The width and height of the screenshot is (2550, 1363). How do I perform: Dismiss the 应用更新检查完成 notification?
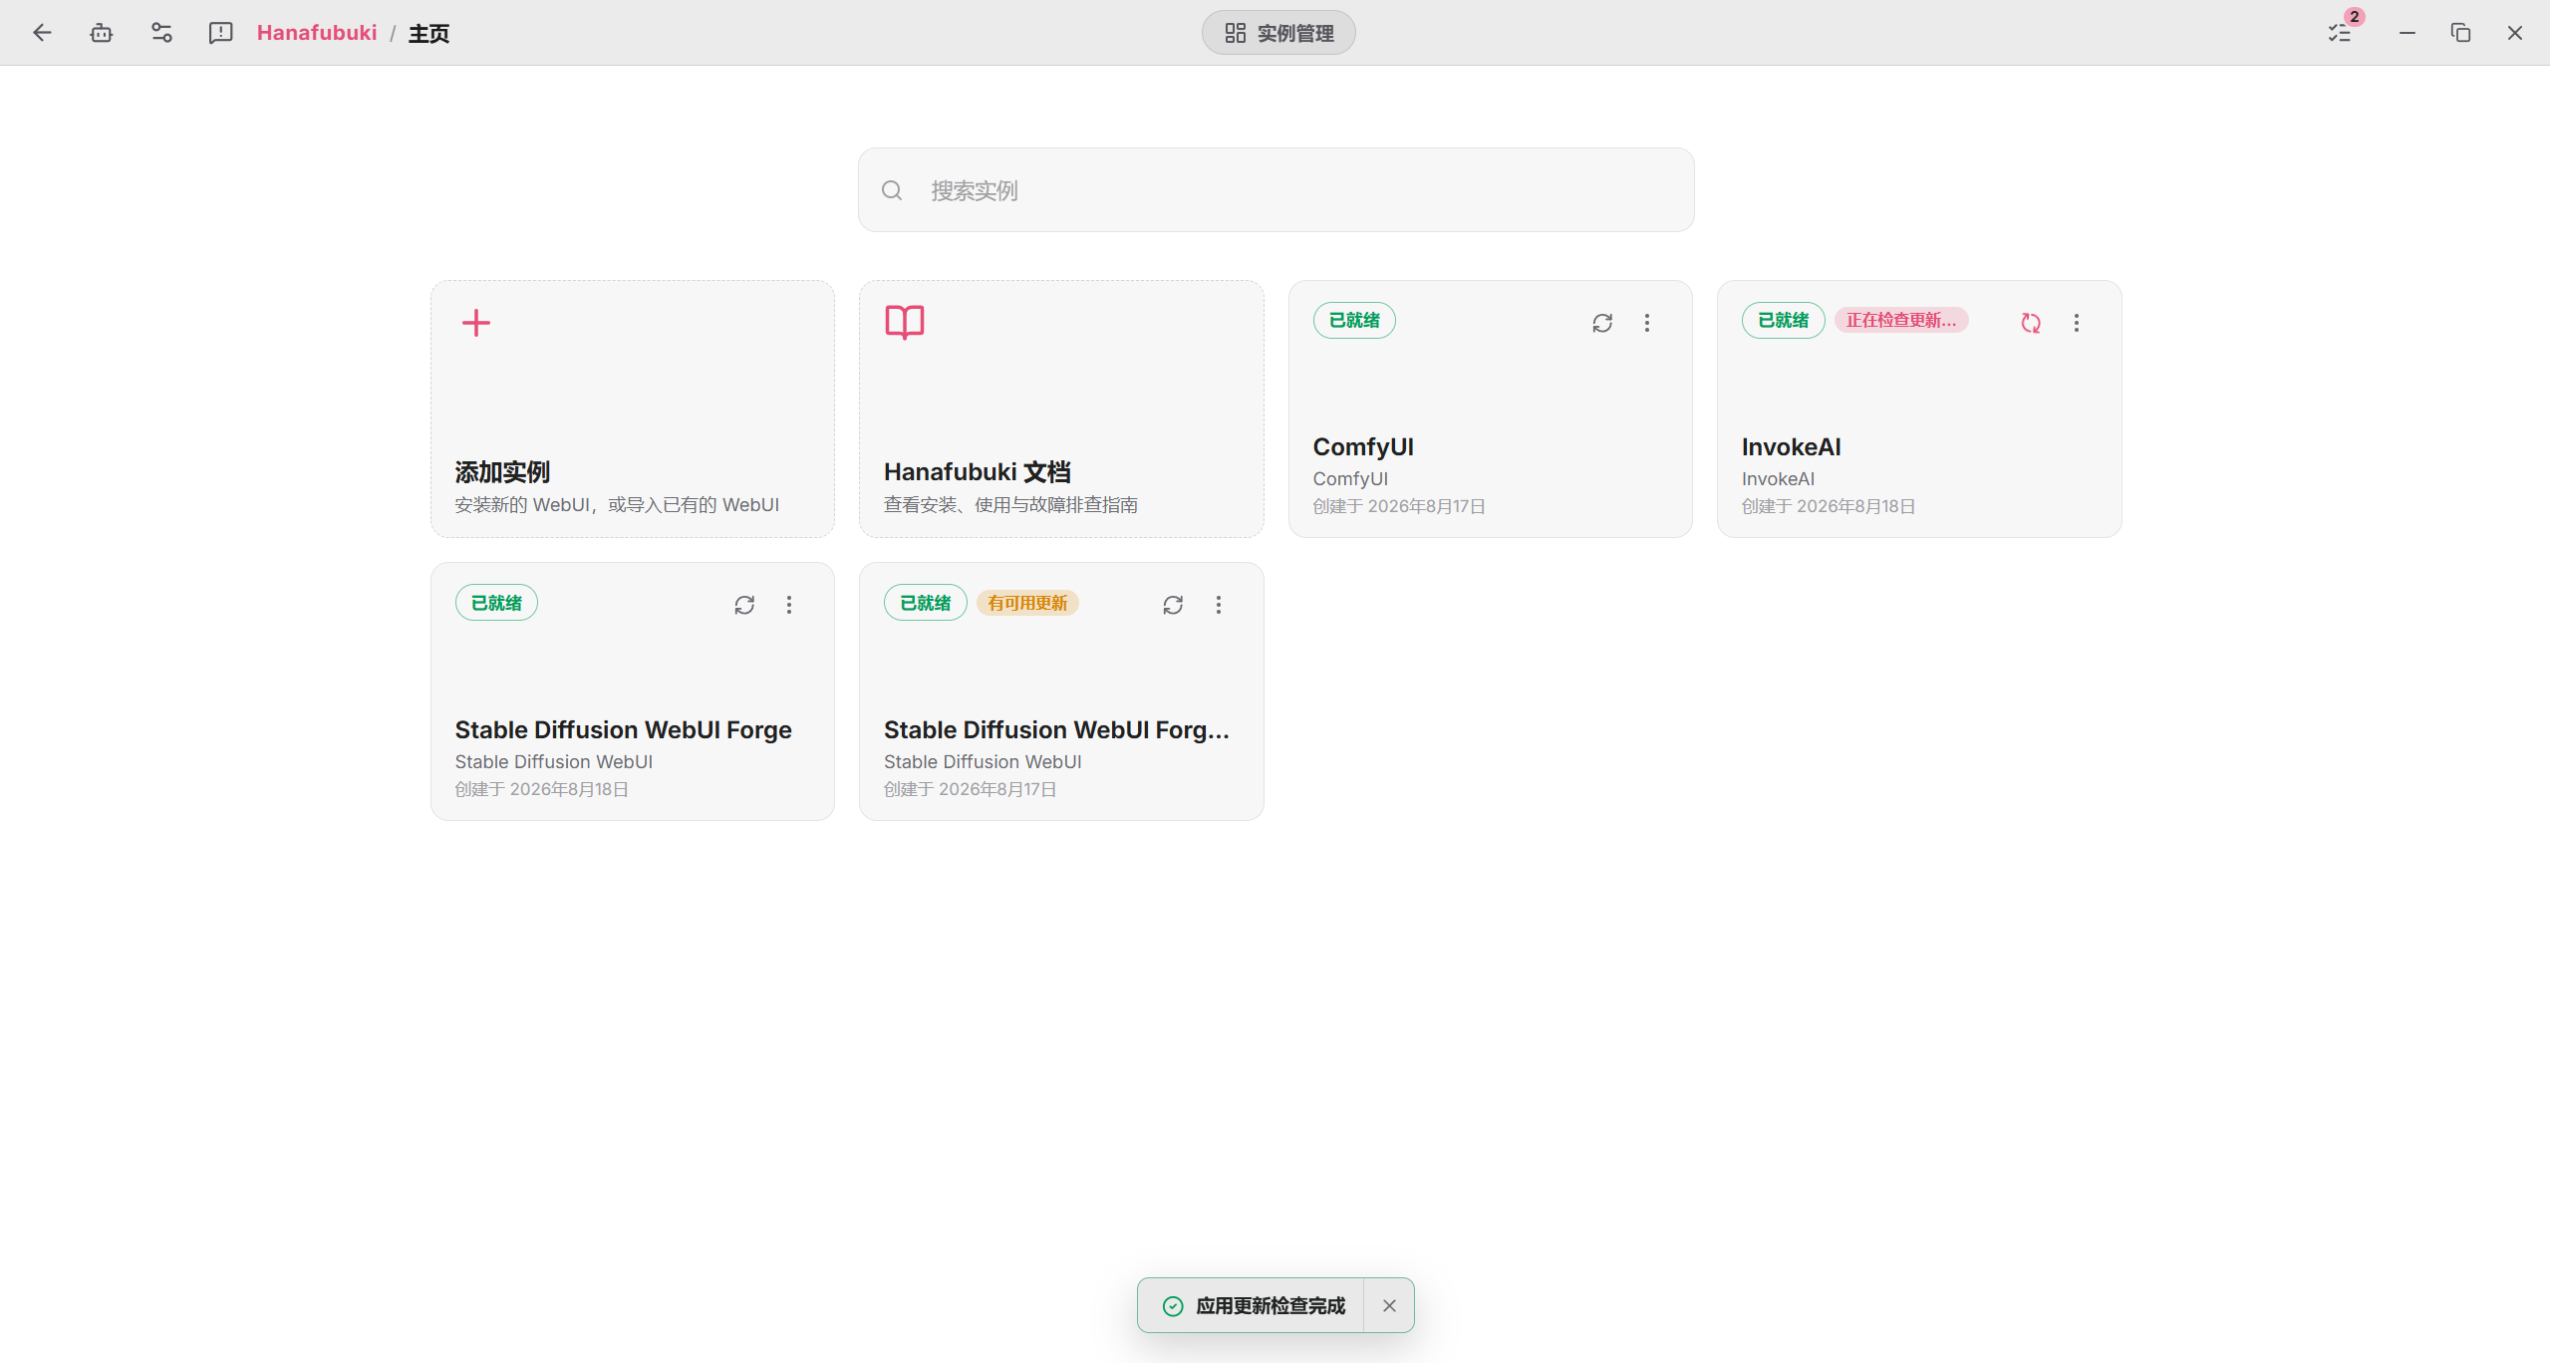[1389, 1305]
